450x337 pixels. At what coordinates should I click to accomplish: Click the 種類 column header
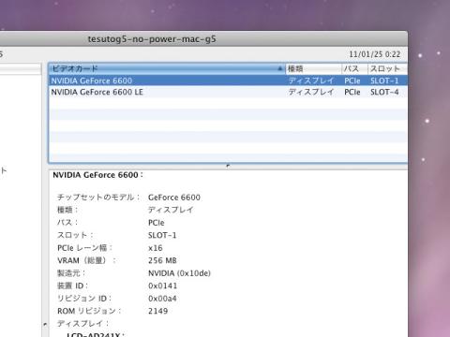[x=313, y=68]
